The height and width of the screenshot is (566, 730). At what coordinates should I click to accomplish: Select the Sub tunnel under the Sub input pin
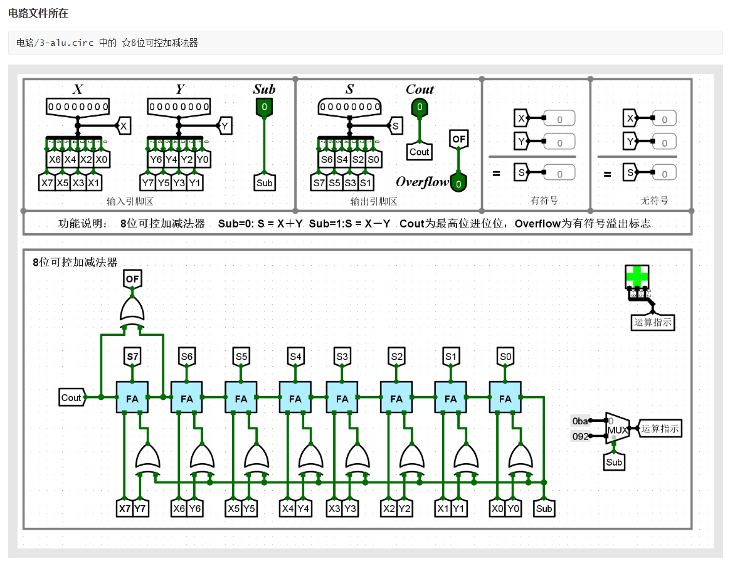[265, 182]
